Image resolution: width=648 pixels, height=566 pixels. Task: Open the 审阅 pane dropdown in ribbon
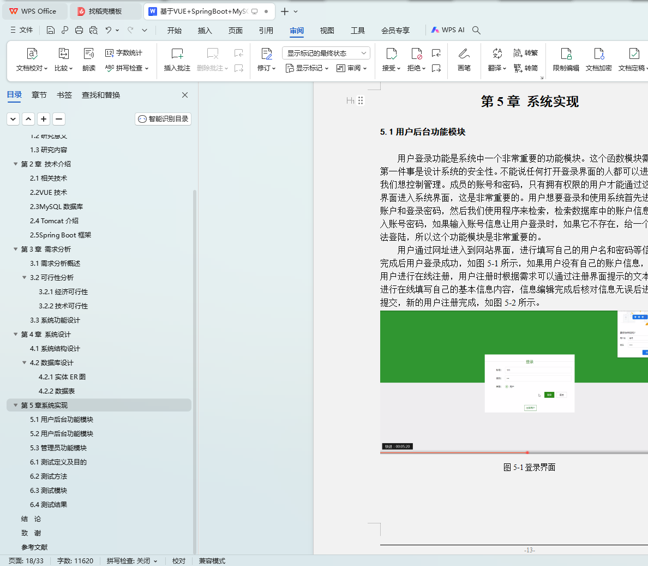pyautogui.click(x=352, y=68)
